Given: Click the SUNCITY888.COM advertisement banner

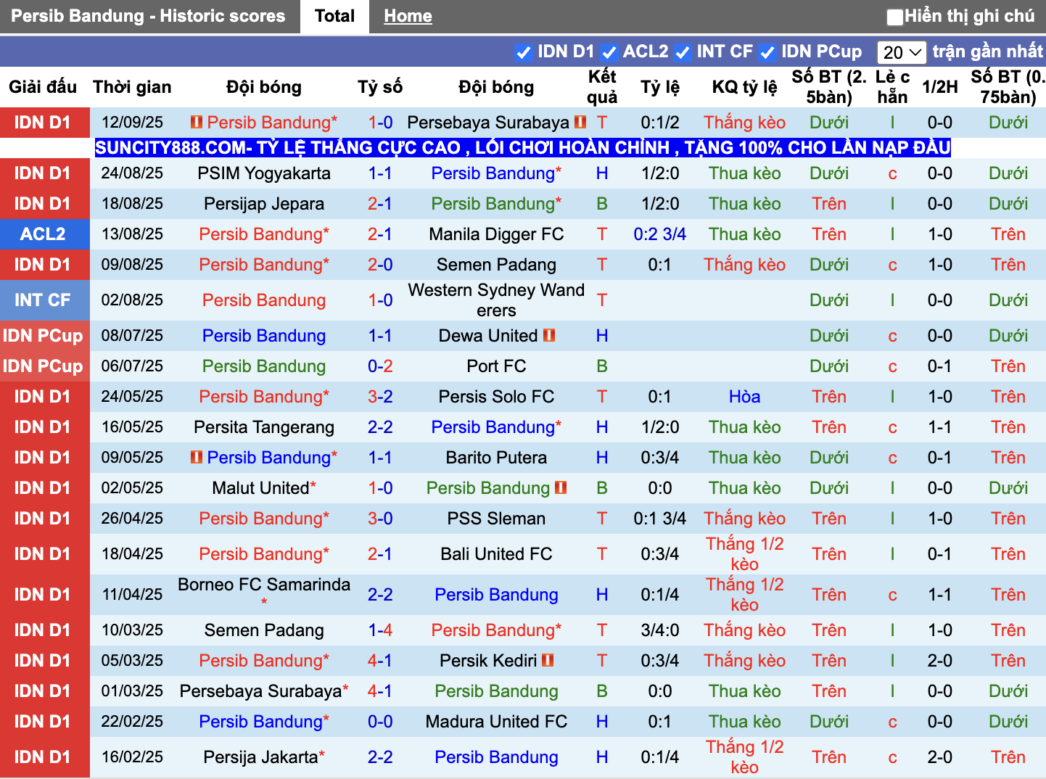Looking at the screenshot, I should point(522,148).
